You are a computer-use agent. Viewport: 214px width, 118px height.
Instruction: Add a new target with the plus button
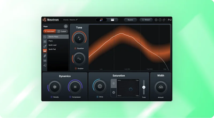(x=66, y=26)
